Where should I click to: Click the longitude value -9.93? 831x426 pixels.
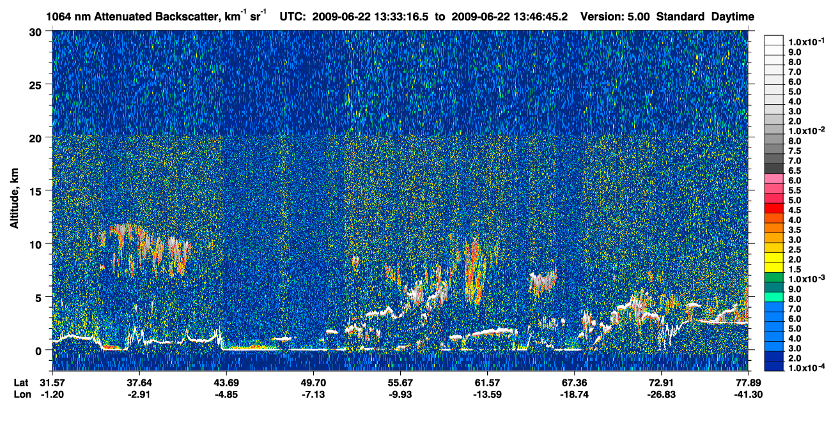click(400, 394)
